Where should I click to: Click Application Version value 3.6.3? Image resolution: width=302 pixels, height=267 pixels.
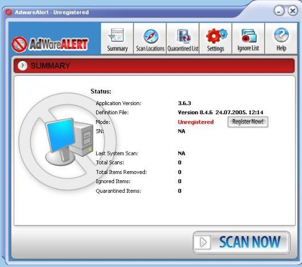tap(184, 103)
